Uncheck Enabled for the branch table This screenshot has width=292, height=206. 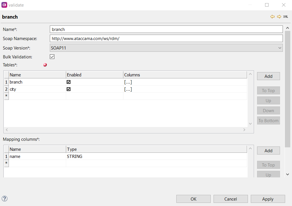(69, 82)
